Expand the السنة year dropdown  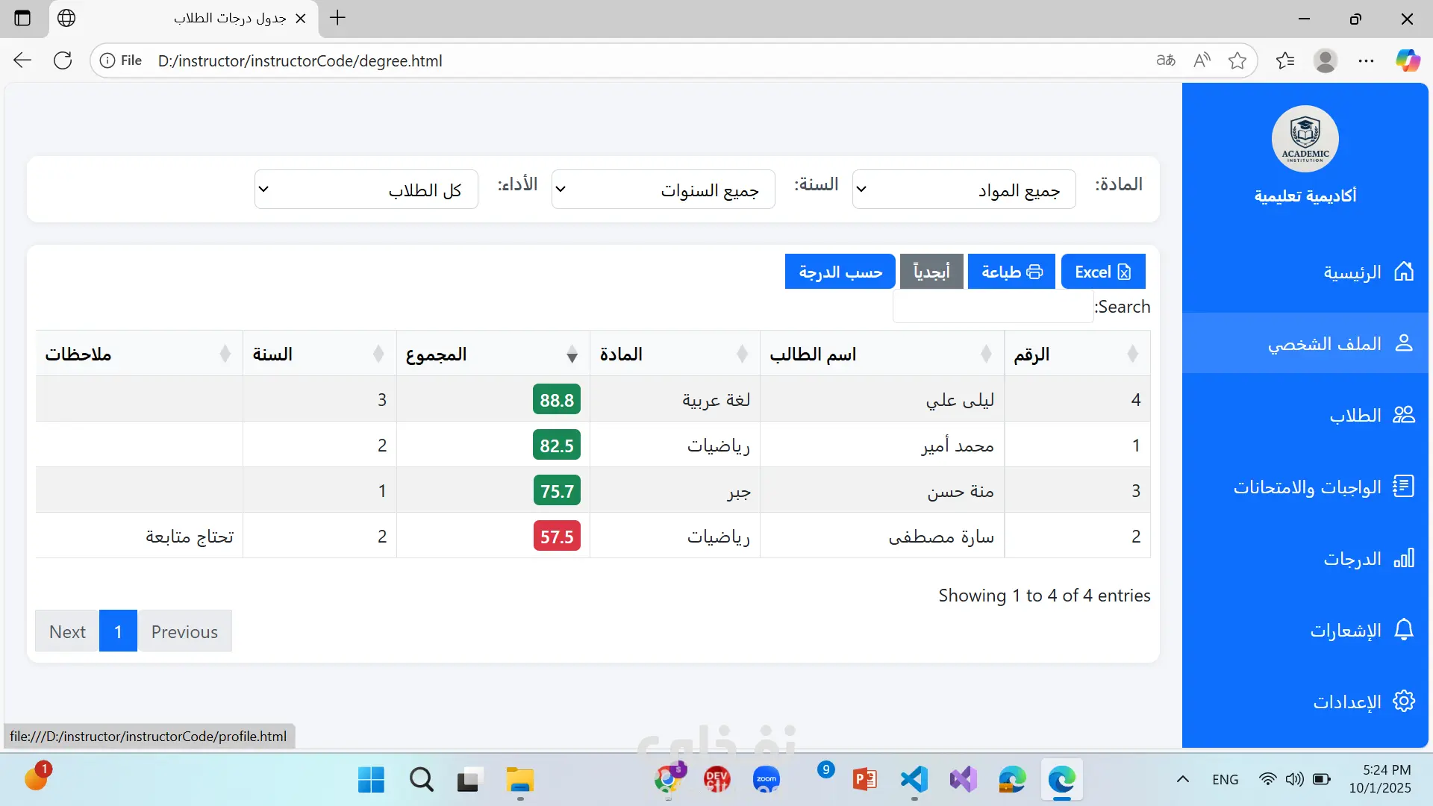pyautogui.click(x=663, y=190)
